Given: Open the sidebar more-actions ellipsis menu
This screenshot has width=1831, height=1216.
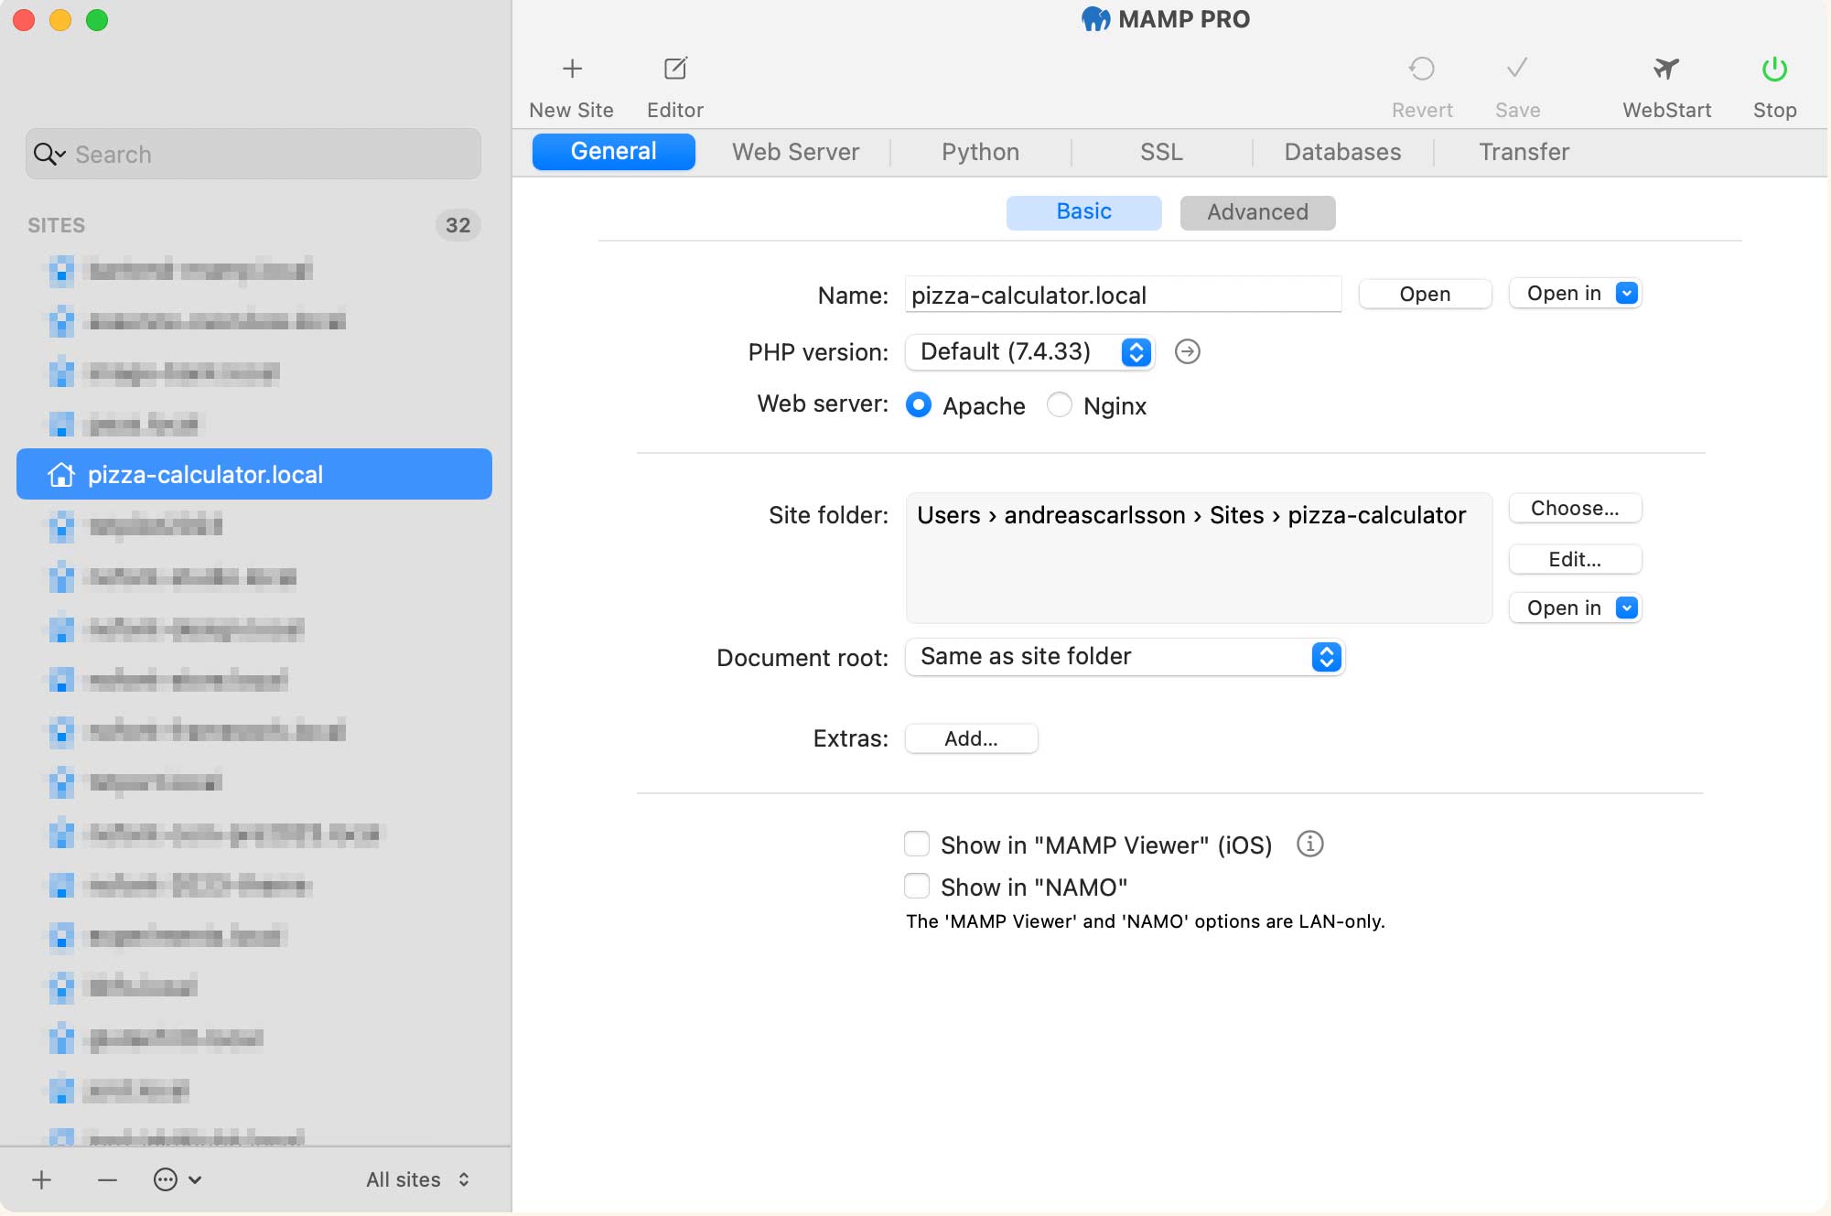Looking at the screenshot, I should [x=177, y=1179].
